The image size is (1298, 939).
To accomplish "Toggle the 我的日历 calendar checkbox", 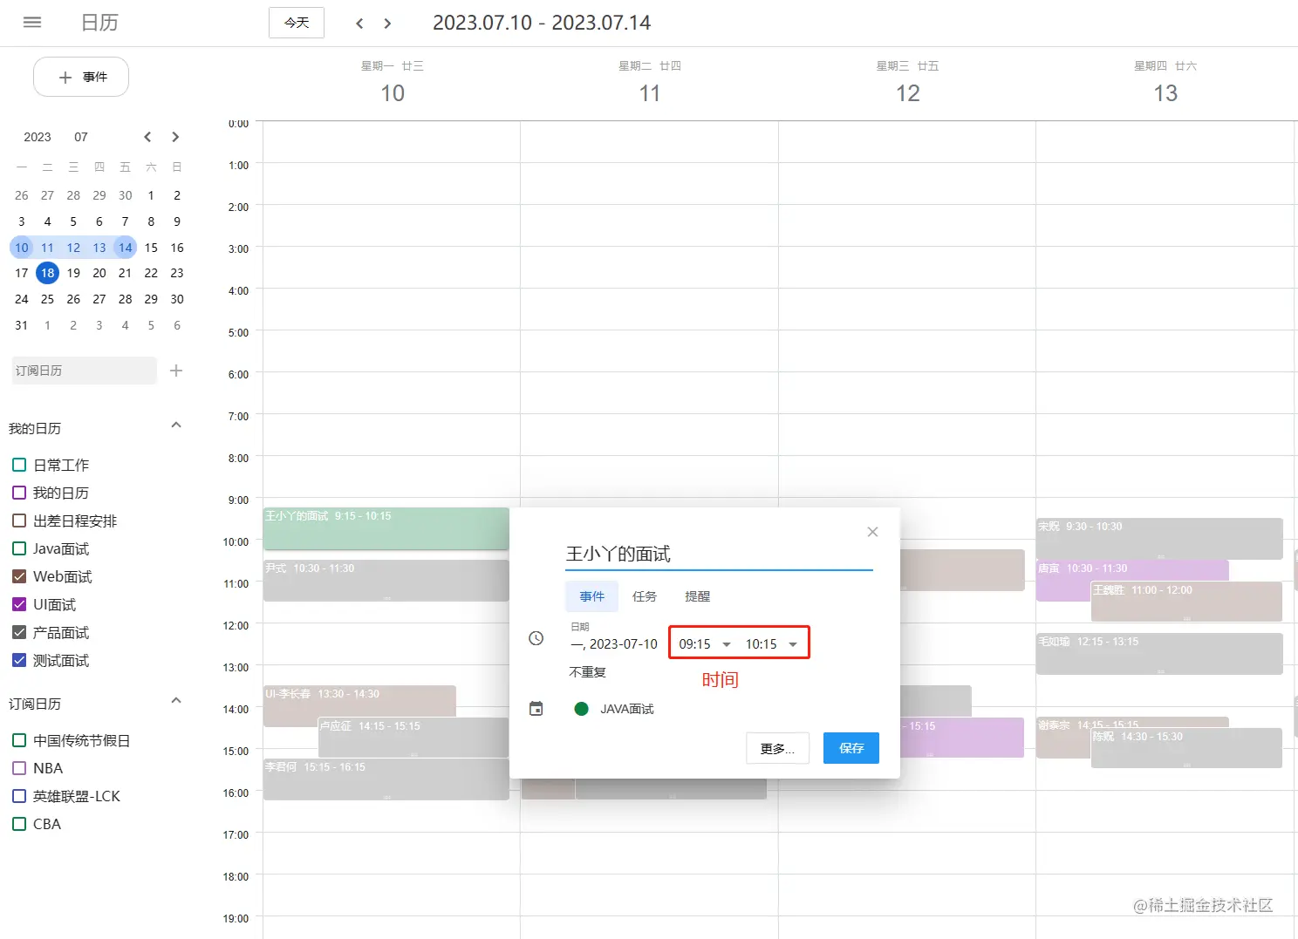I will [19, 493].
